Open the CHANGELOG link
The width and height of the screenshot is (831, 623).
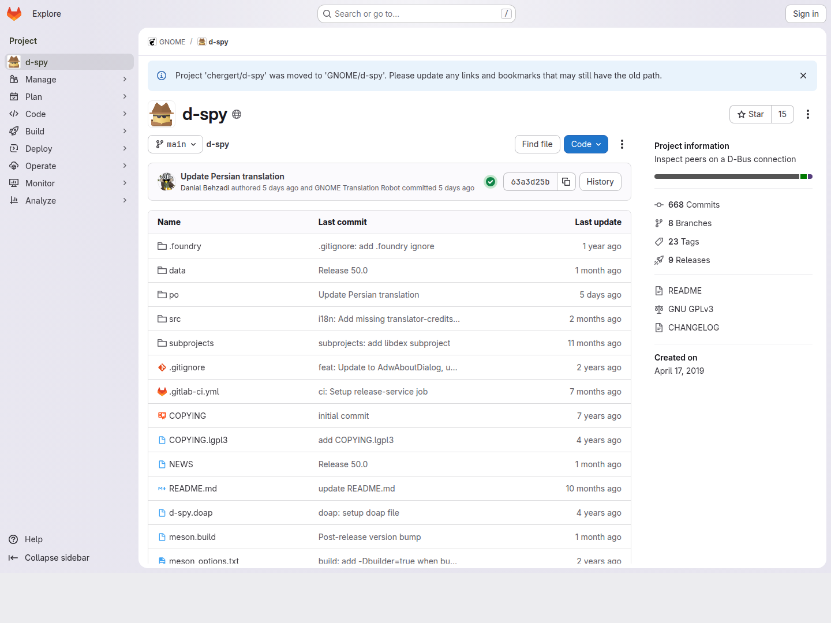[x=694, y=328]
